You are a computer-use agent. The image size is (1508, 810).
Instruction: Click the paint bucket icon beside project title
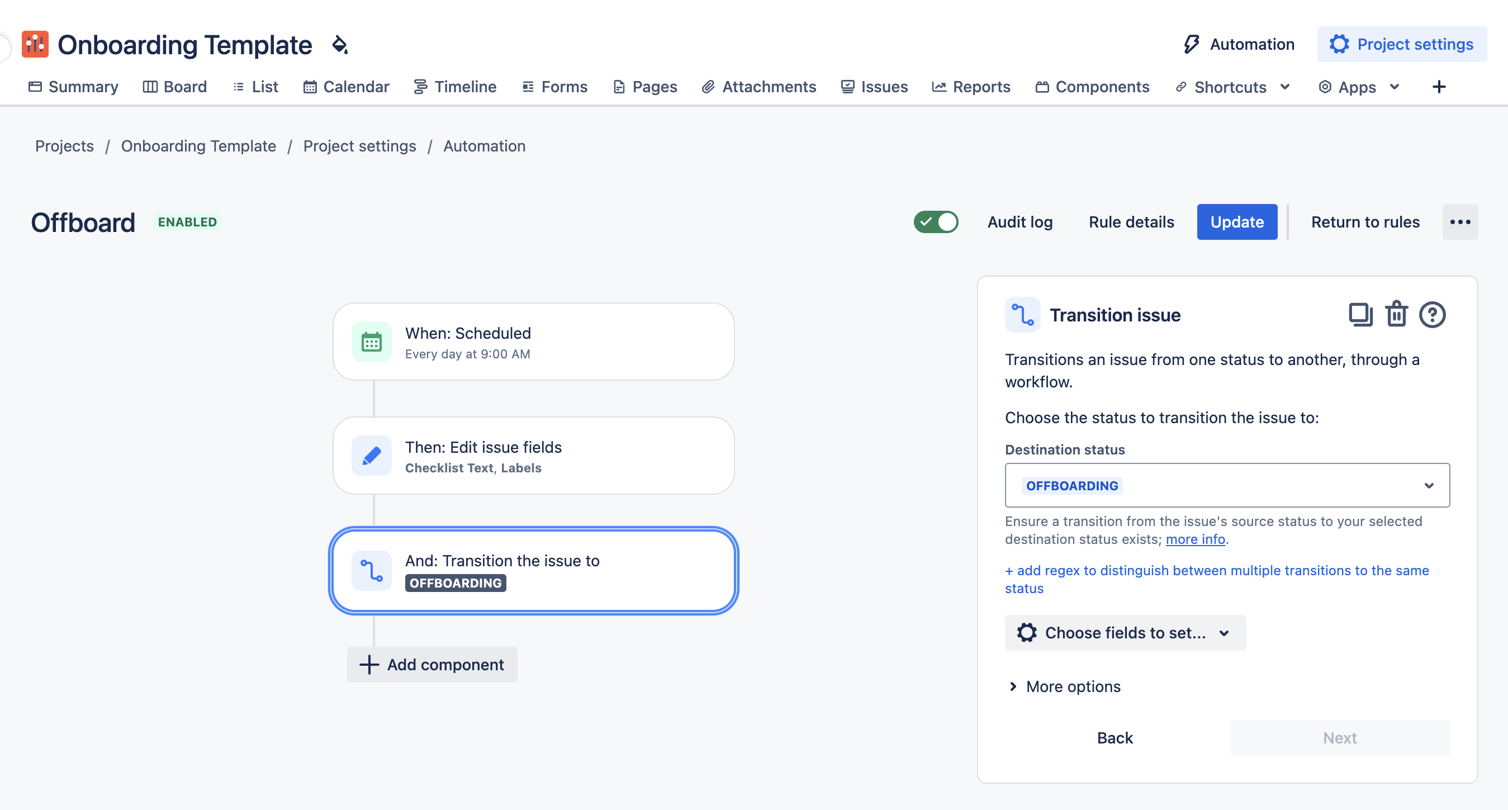(x=340, y=45)
